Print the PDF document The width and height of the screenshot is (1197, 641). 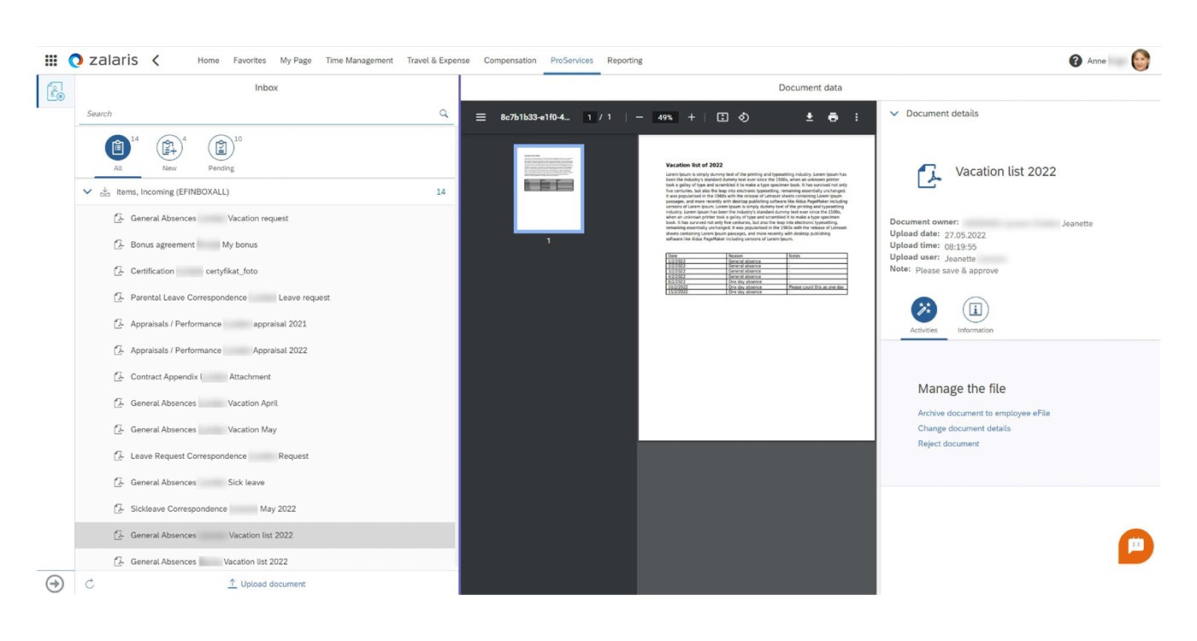[833, 117]
